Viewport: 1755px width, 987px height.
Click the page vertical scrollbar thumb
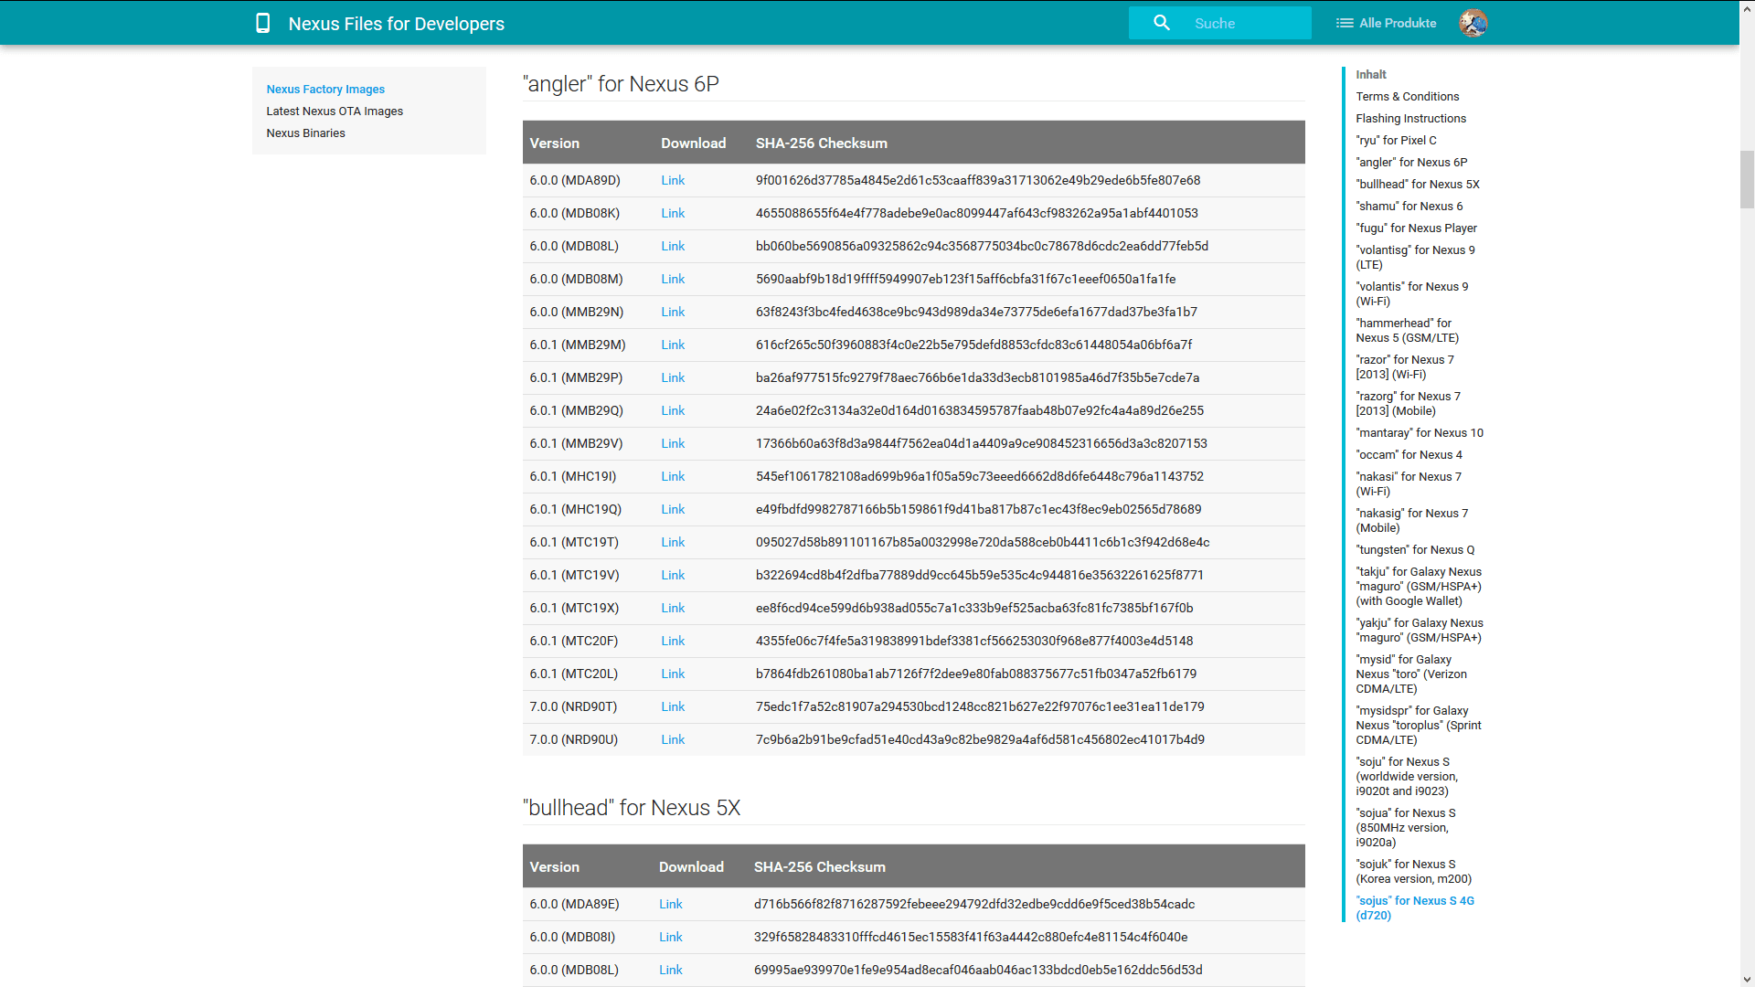coord(1747,180)
